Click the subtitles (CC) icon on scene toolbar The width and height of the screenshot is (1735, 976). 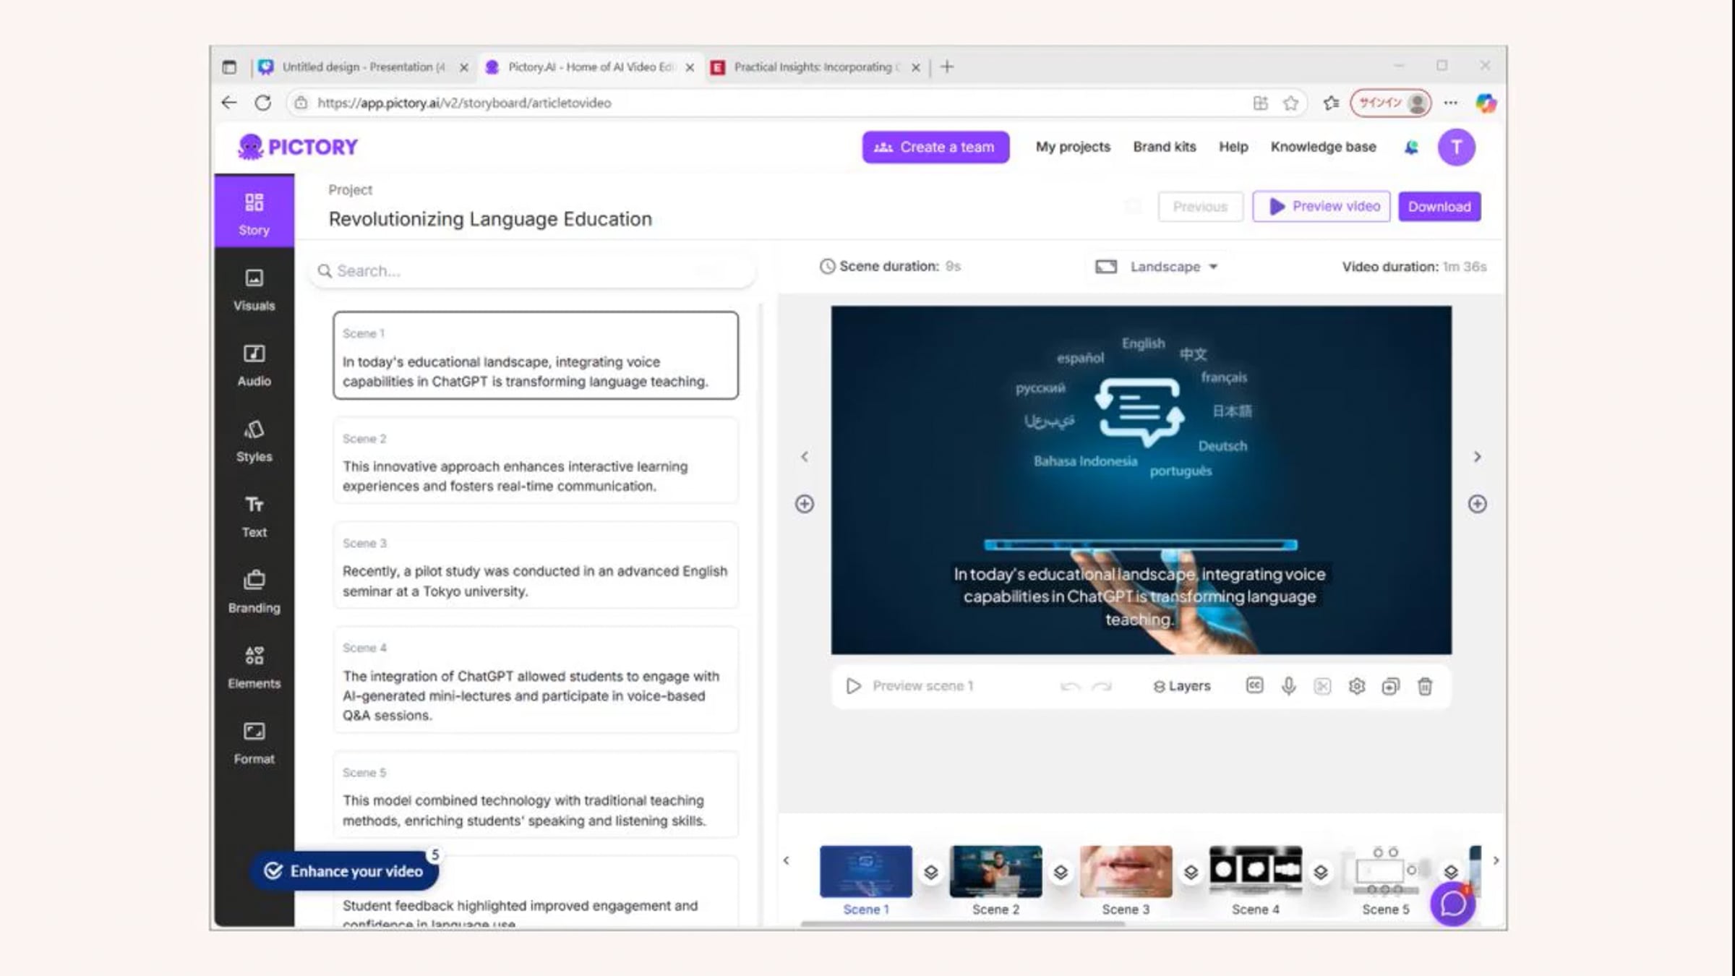click(1256, 685)
